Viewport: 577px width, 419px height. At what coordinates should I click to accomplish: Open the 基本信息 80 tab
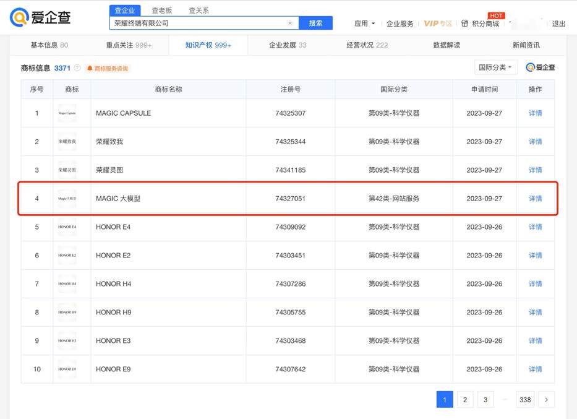pyautogui.click(x=49, y=45)
